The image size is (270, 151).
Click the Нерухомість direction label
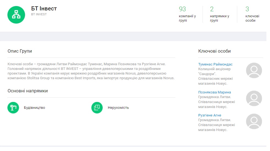click(x=118, y=108)
